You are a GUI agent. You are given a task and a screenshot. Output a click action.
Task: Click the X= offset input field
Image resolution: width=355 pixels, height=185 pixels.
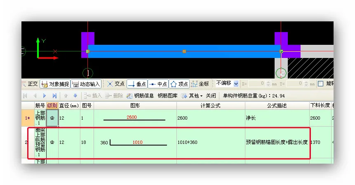point(257,84)
